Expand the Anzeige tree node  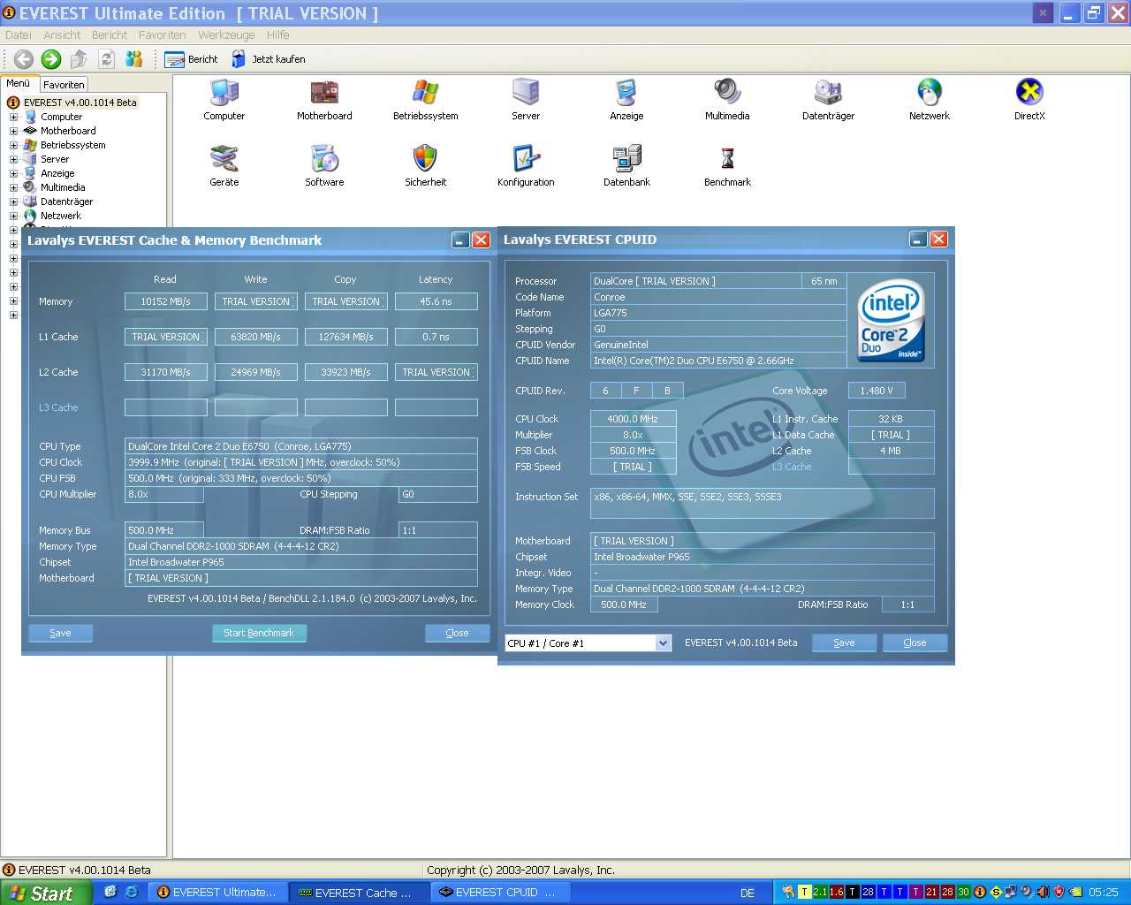coord(13,173)
